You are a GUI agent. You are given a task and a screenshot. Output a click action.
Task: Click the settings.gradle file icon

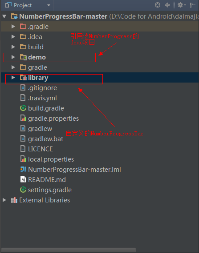(x=23, y=190)
